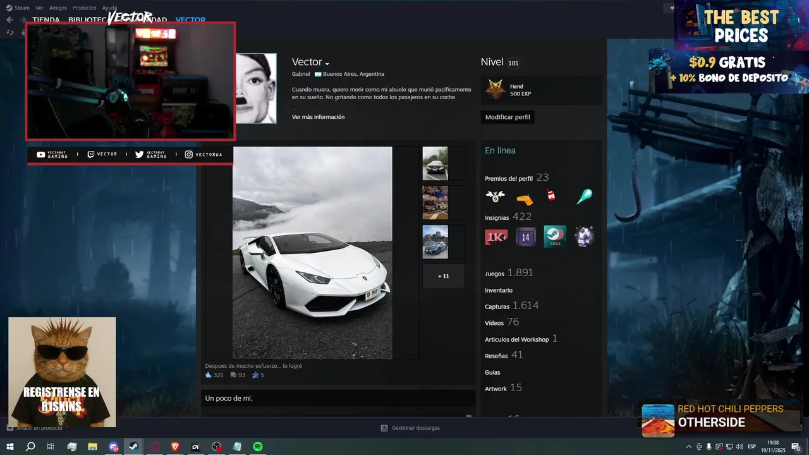The height and width of the screenshot is (455, 809).
Task: Open the large white Lamborghini screenshot
Action: pyautogui.click(x=312, y=253)
